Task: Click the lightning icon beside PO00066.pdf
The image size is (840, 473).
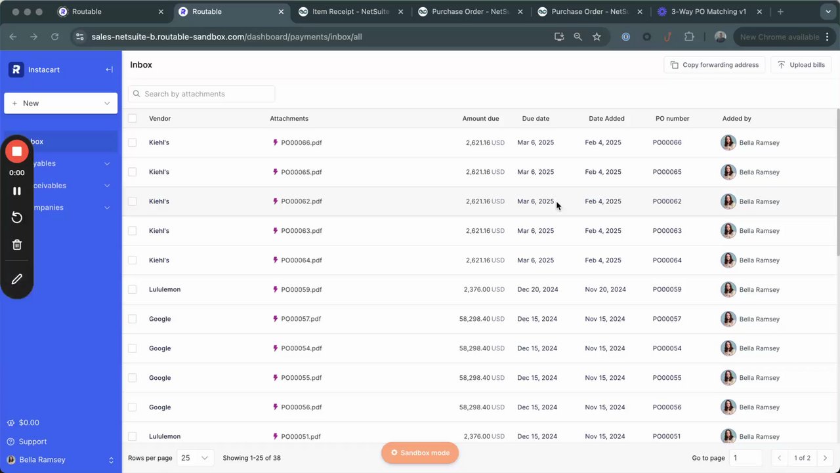Action: 276,142
